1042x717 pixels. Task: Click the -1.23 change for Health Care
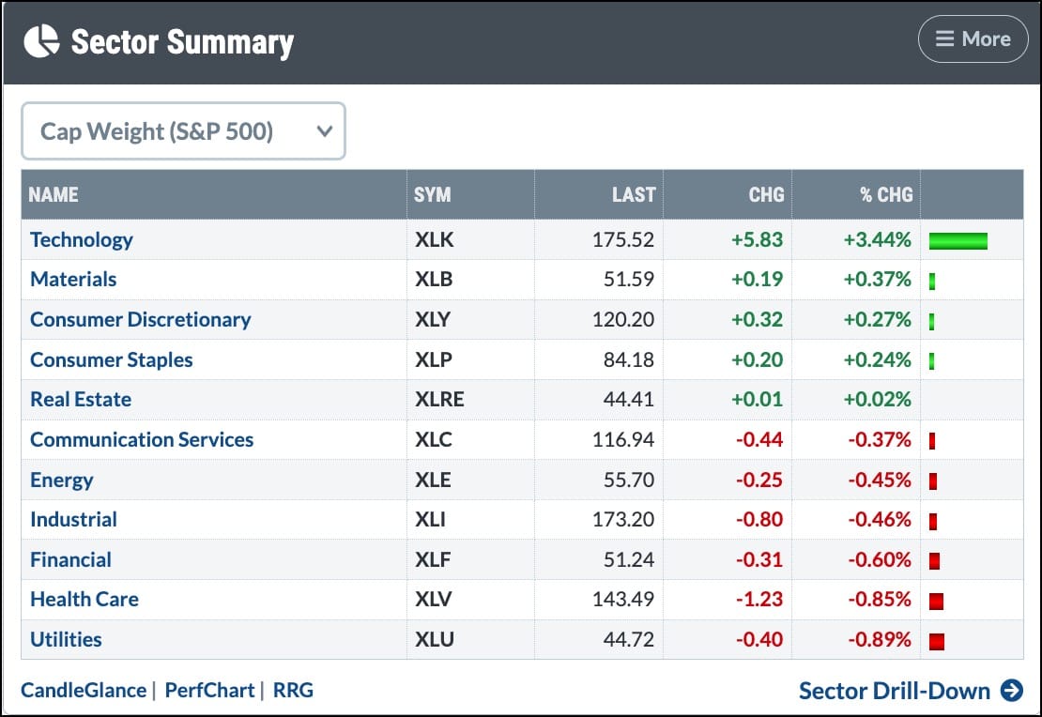[x=759, y=600]
